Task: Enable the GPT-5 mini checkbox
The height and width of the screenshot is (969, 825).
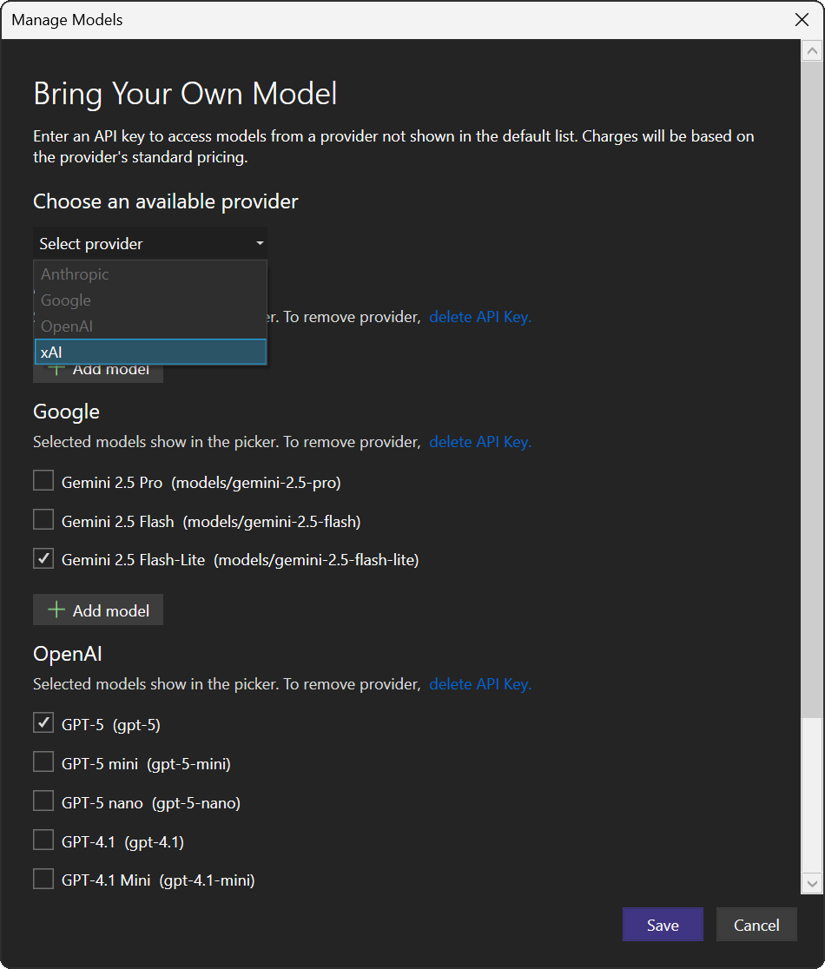Action: pyautogui.click(x=43, y=762)
